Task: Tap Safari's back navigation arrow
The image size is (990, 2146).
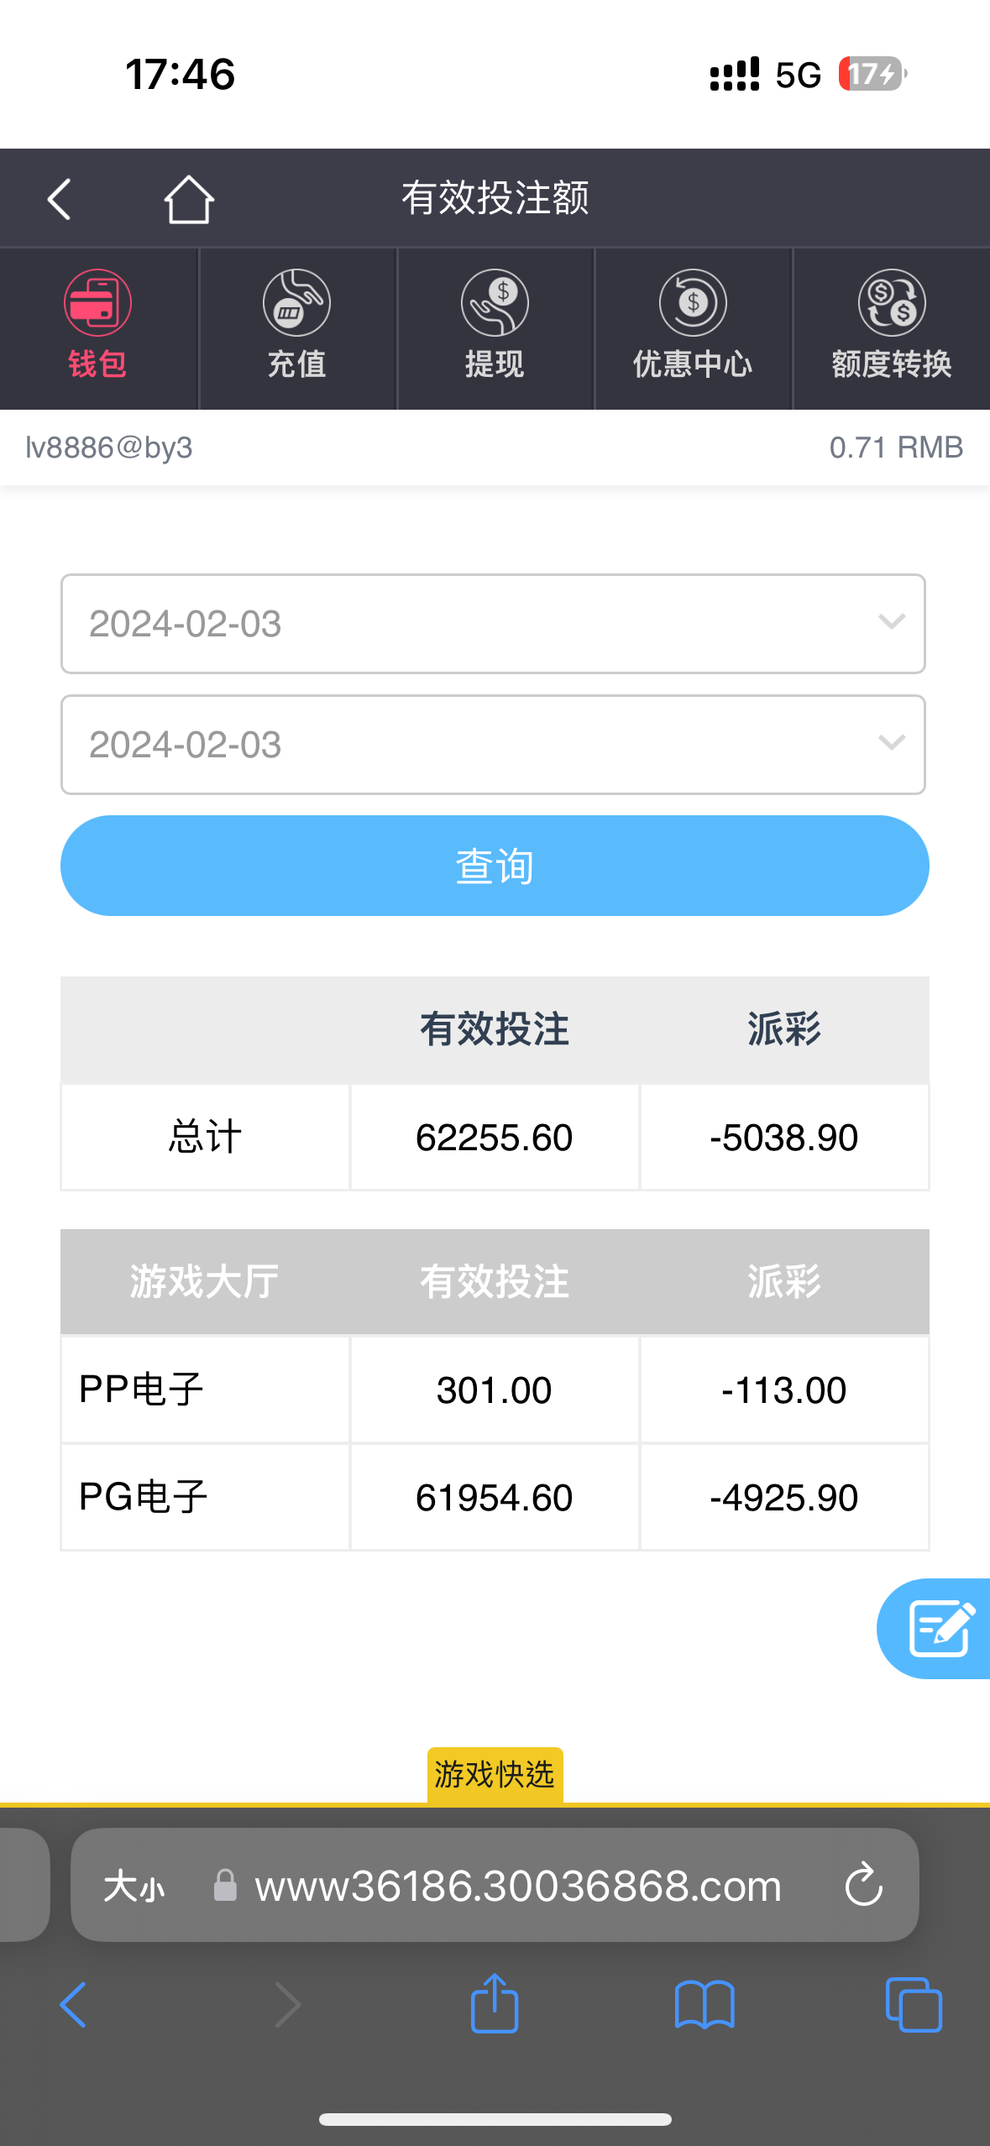Action: click(x=74, y=2005)
